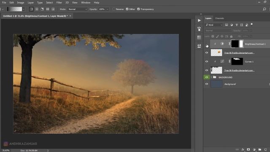Image resolution: width=270 pixels, height=152 pixels.
Task: Filter layers by type layers icon
Action: (237, 25)
